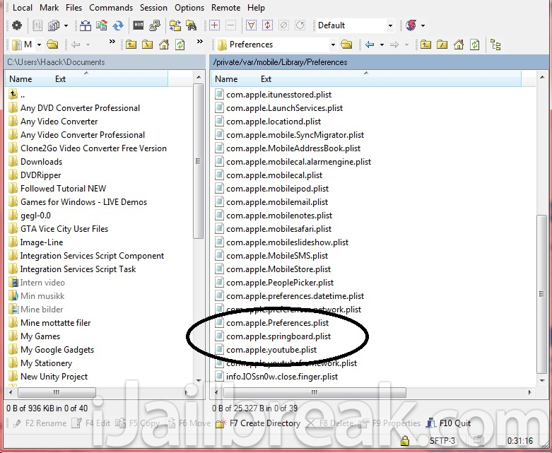Select com.apple.Preferences.plist file
This screenshot has height=453, width=552.
[x=272, y=323]
